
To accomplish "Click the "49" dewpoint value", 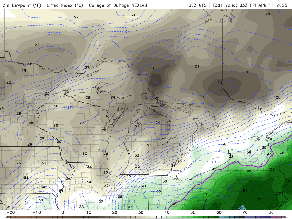I will coord(249,171).
